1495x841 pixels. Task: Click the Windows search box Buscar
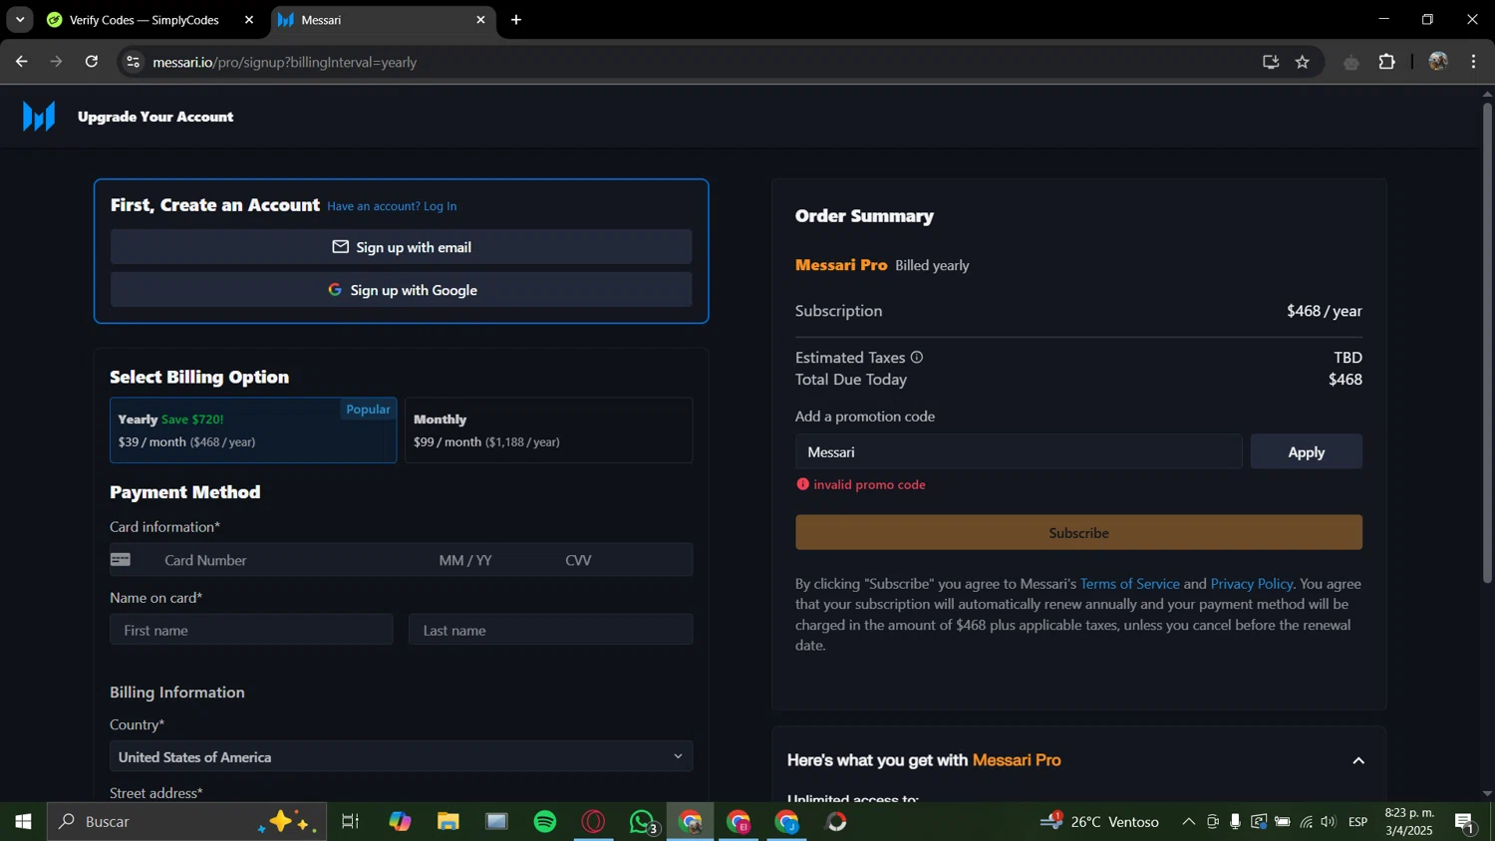point(186,822)
